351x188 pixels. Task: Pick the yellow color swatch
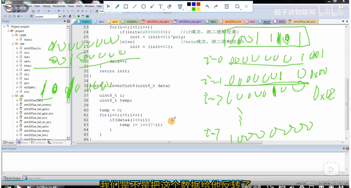(x=198, y=9)
